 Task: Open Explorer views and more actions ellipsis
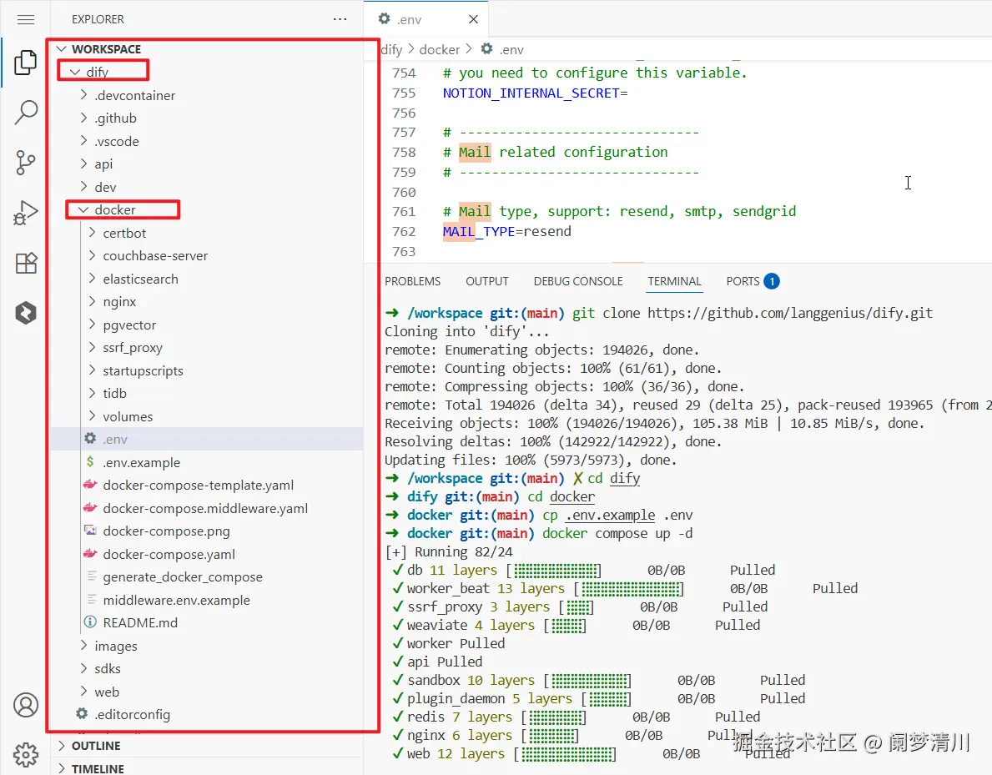(340, 20)
